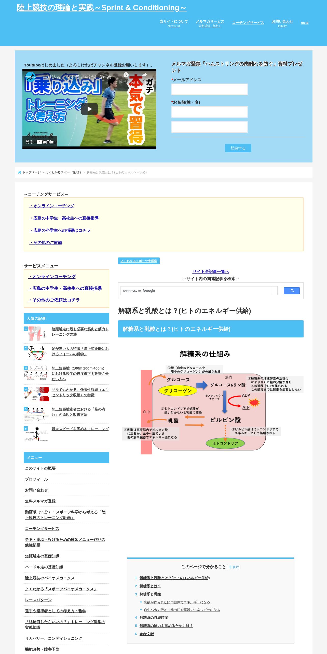Open popular article 1 thumbnail (muscle image)
327x654 pixels.
pos(36,334)
